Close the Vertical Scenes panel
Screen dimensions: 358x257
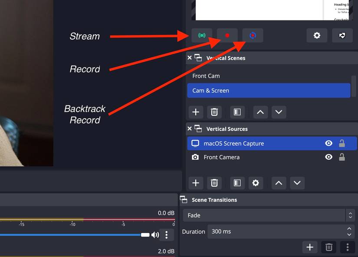(x=190, y=57)
